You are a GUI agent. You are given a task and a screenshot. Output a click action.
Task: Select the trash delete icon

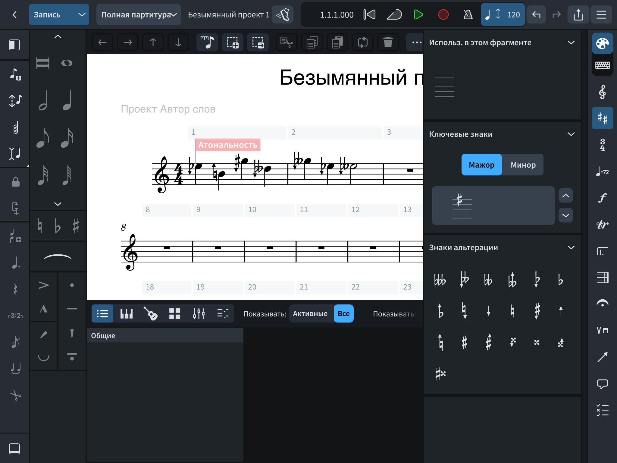pos(388,43)
